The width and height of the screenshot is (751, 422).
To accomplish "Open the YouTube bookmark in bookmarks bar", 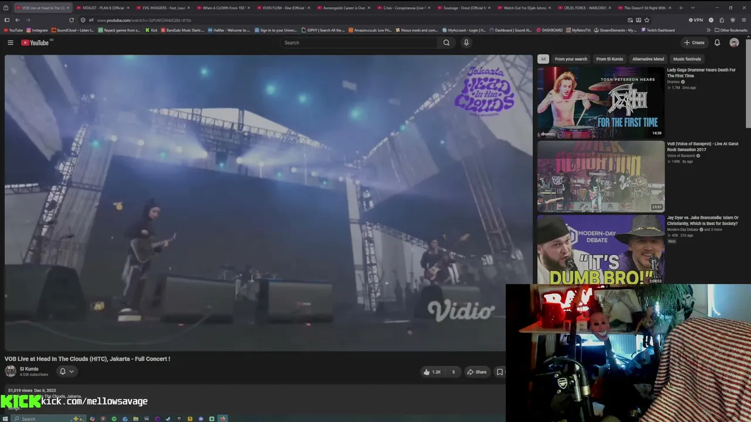I will point(13,30).
